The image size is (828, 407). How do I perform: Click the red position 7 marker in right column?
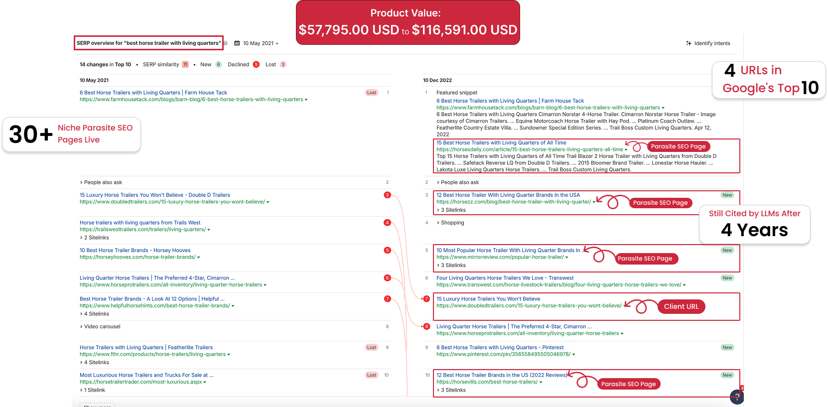pyautogui.click(x=426, y=299)
